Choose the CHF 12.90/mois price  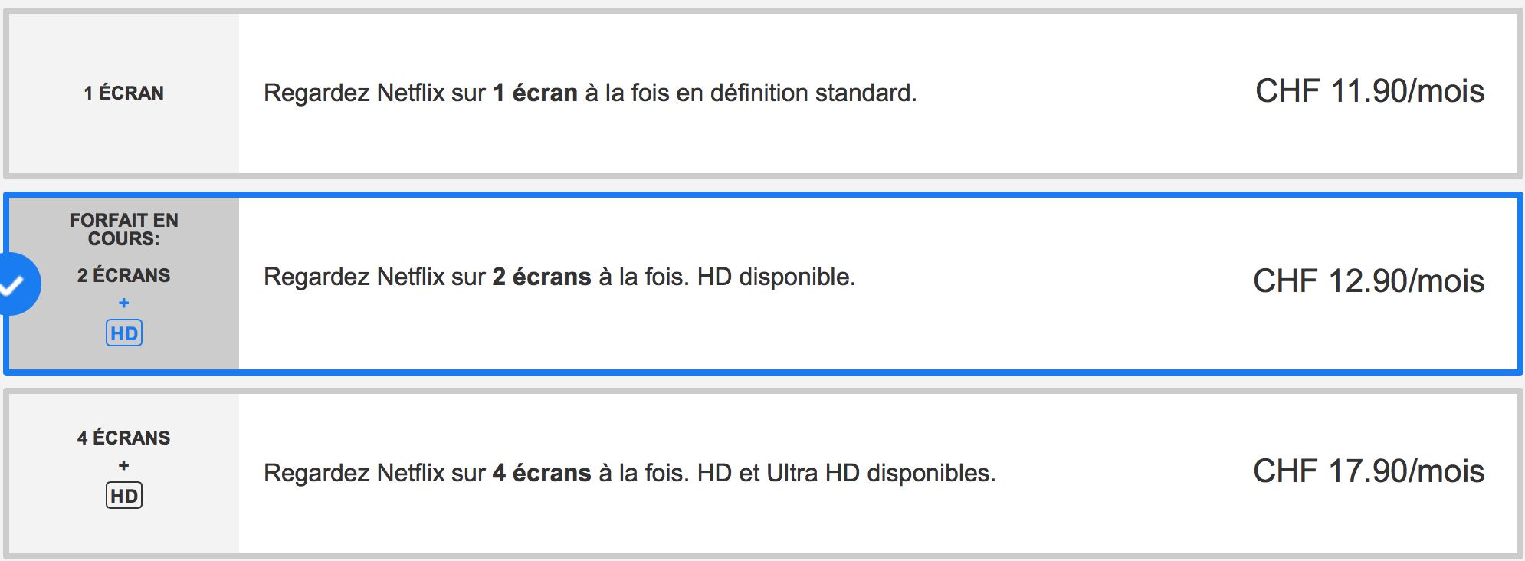[1369, 281]
